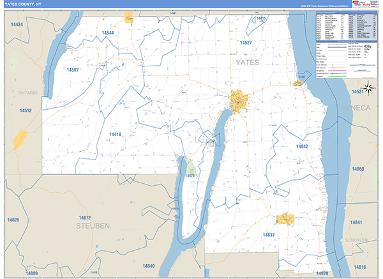Click ZIP code label 14415

click(261, 18)
